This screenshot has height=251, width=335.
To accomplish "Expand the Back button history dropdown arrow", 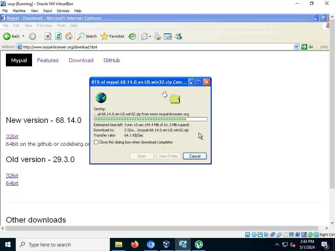I will [23, 36].
